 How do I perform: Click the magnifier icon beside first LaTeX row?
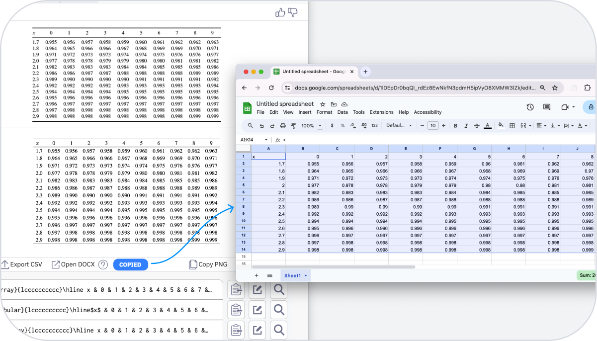279,289
